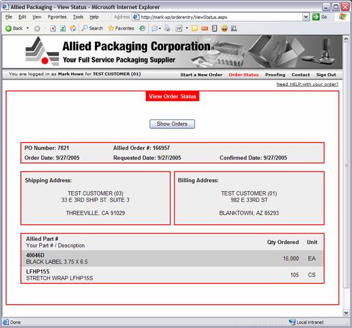The height and width of the screenshot is (328, 352).
Task: Open the Need HELP with your order link
Action: tap(307, 84)
